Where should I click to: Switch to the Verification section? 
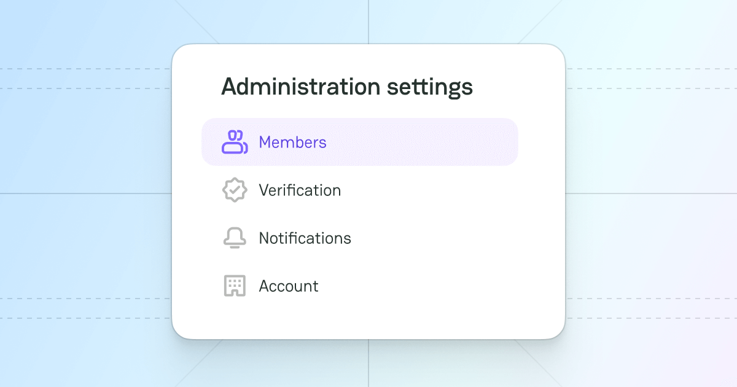coord(300,190)
